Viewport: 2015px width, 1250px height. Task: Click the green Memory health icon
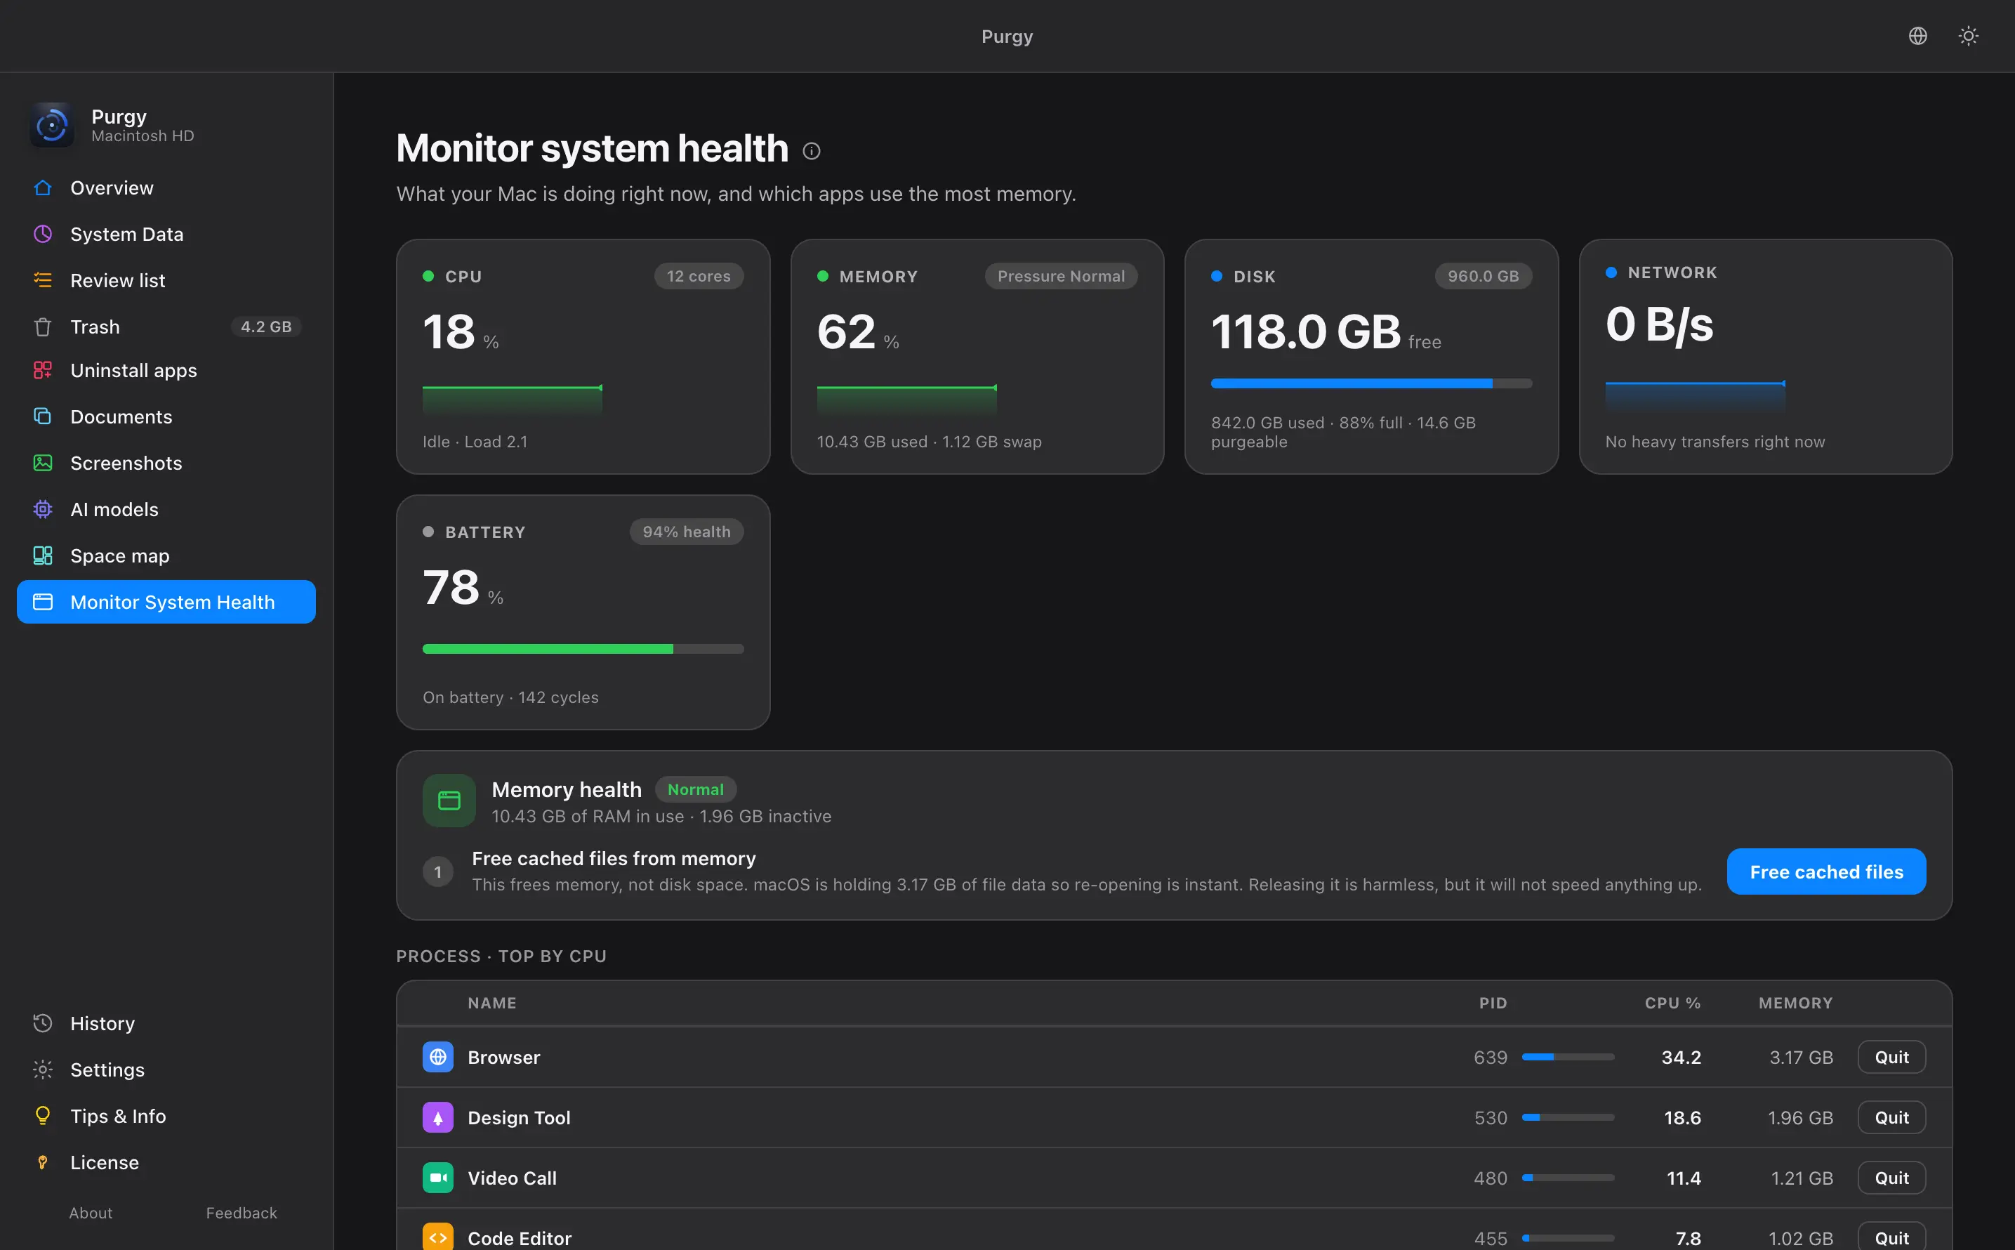tap(449, 801)
